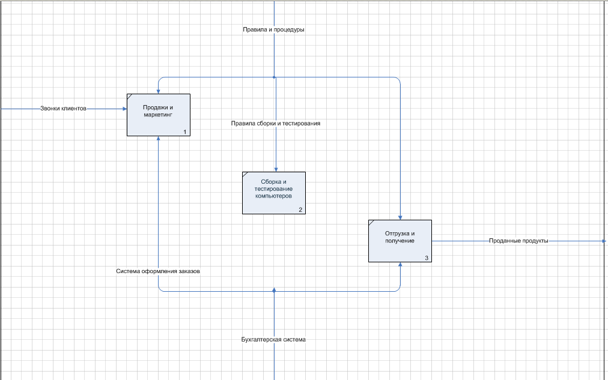Image resolution: width=608 pixels, height=380 pixels.
Task: Click the Правила и процедуры label
Action: coord(273,29)
